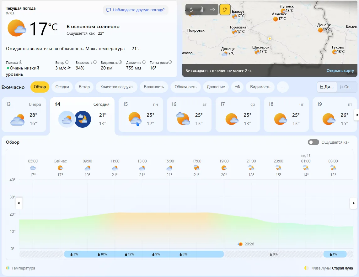Select the Влажность hourly tab

pyautogui.click(x=154, y=87)
